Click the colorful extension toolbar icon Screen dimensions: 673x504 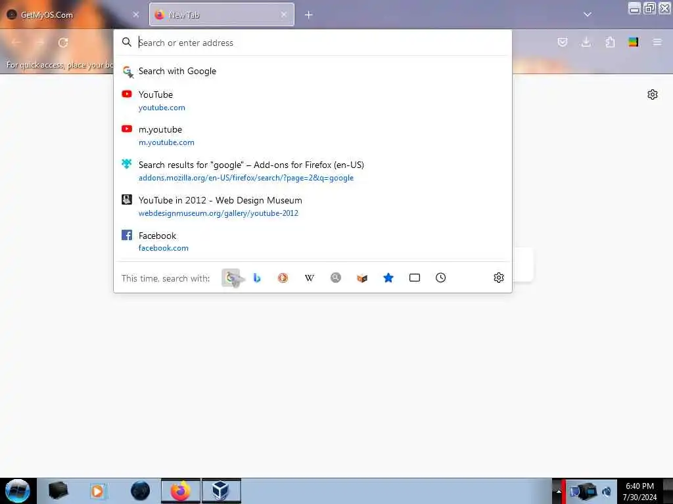(633, 42)
